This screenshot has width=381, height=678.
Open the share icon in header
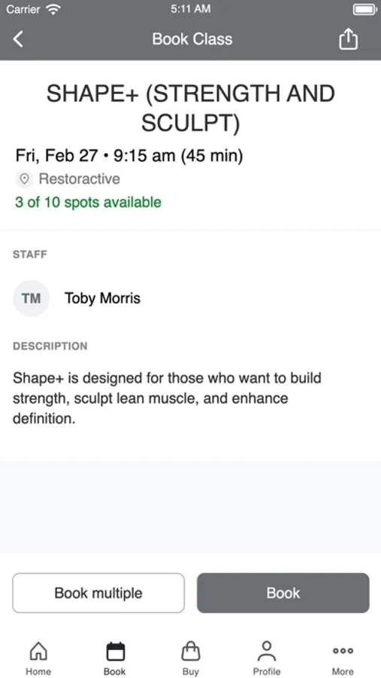click(348, 39)
